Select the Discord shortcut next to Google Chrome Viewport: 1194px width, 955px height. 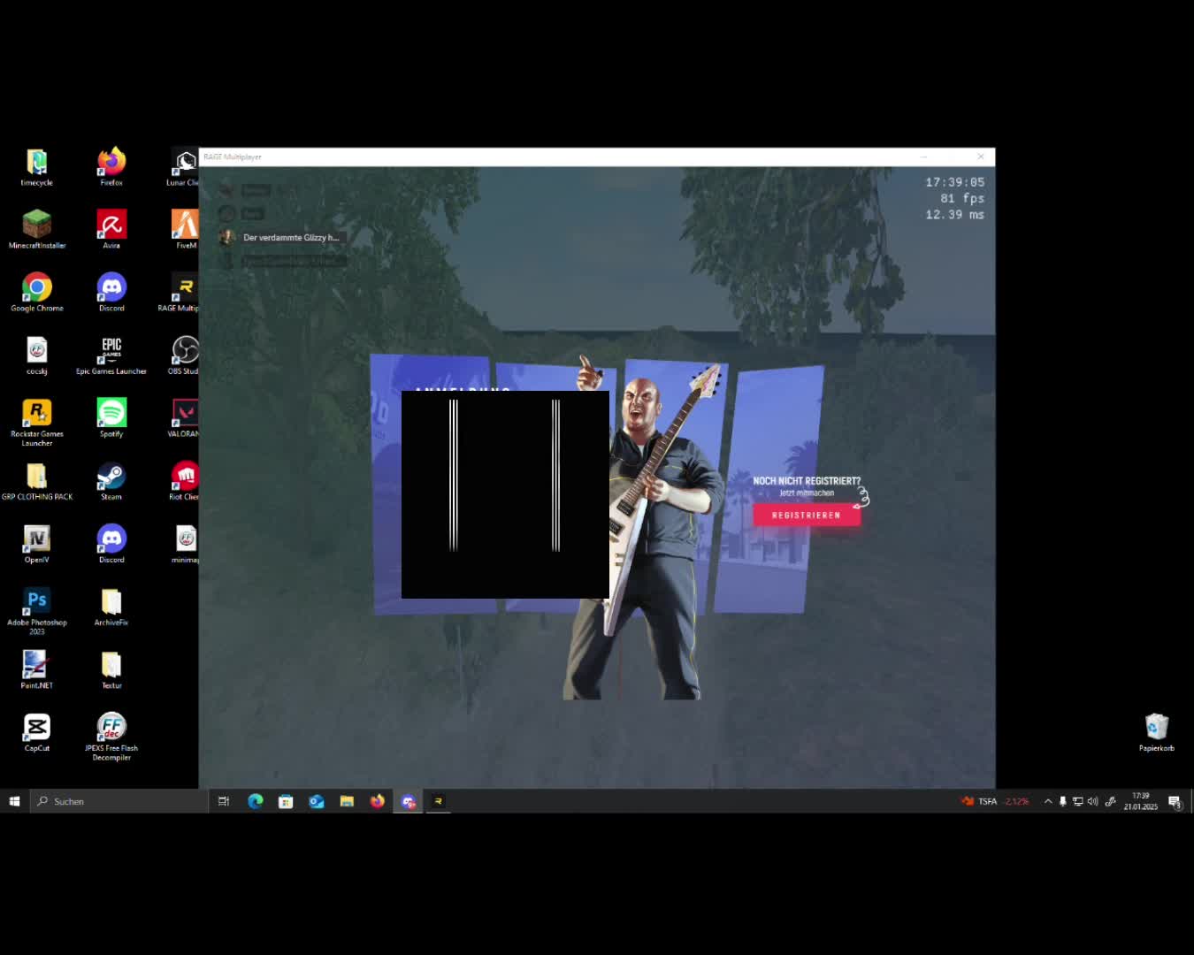pyautogui.click(x=111, y=293)
